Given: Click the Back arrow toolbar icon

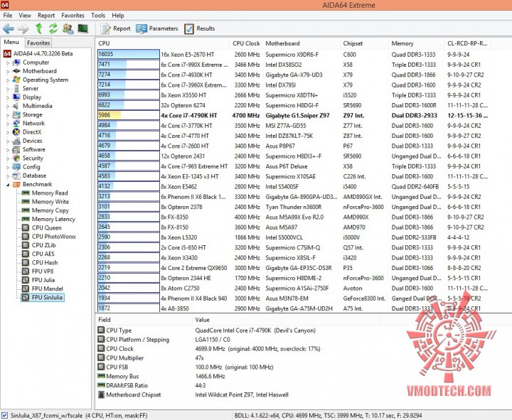Looking at the screenshot, I should pos(8,28).
